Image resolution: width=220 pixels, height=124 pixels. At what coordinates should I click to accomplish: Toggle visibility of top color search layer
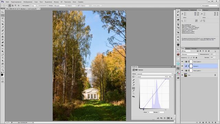182,62
